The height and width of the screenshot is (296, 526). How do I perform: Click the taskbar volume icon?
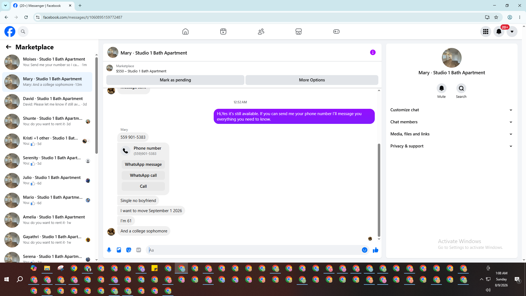pyautogui.click(x=488, y=290)
